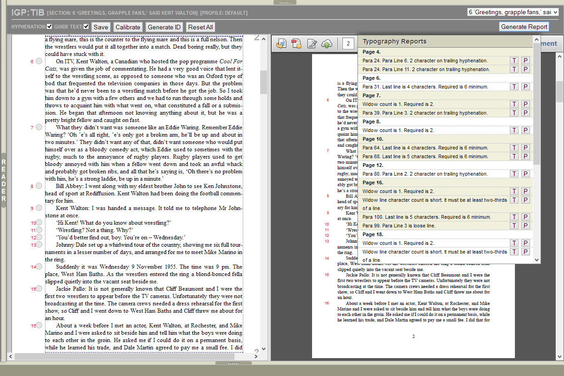Screen dimensions: 564x376
Task: Toggle the Guide Text checkbox
Action: 86,26
